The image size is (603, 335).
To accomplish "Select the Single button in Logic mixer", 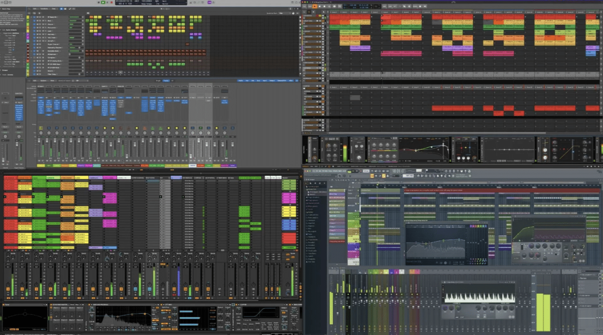I will [159, 81].
